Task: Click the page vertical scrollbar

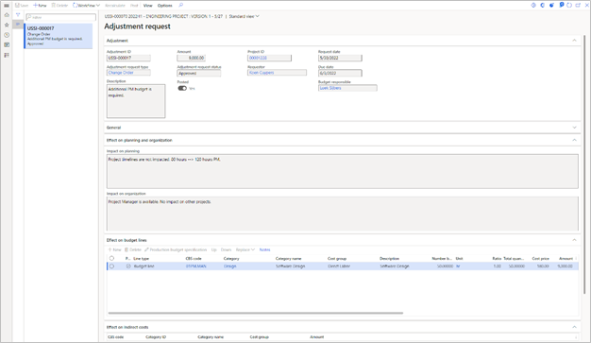Action: click(x=584, y=164)
